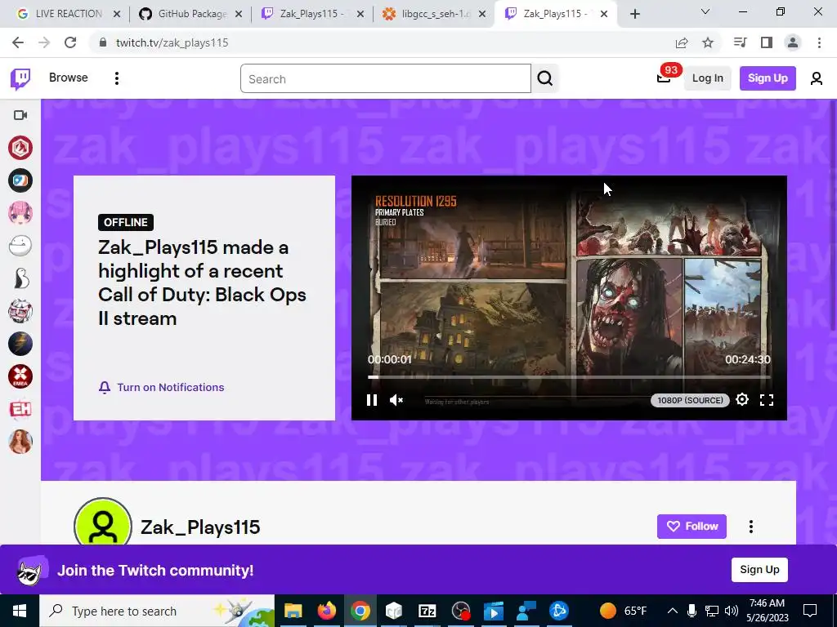Open the video player settings gear
Screen dimensions: 837x627
[x=742, y=399]
